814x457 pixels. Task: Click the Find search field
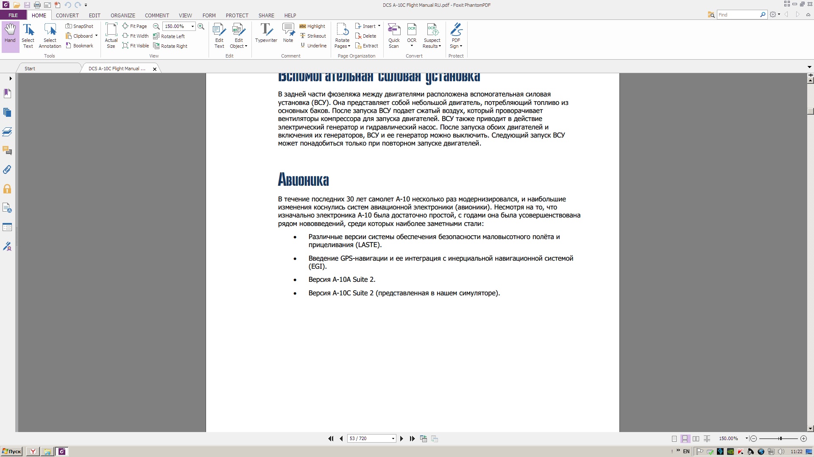[x=739, y=15]
